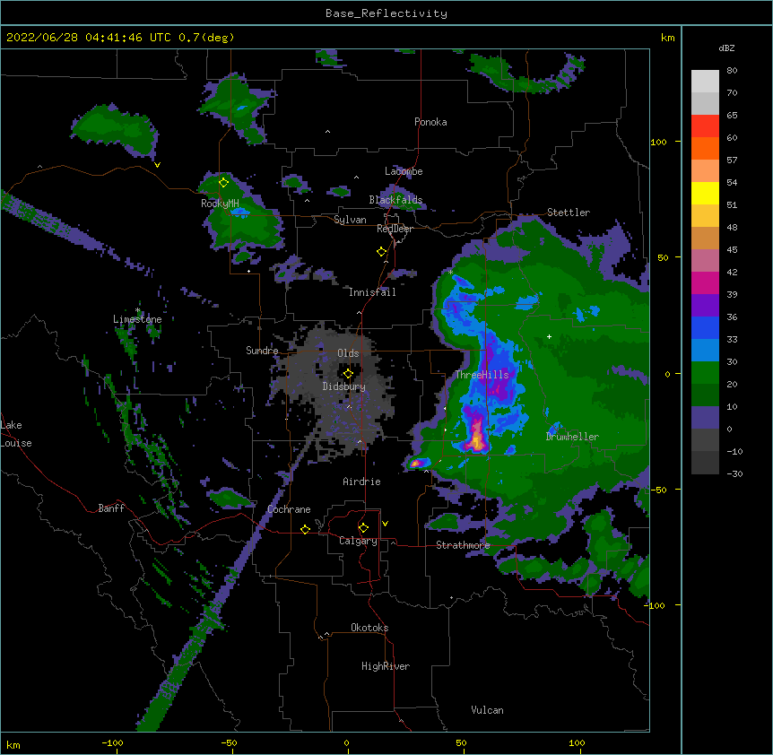Click the Base_Reflectivity title
Screen dimensions: 773x755
[x=386, y=13]
